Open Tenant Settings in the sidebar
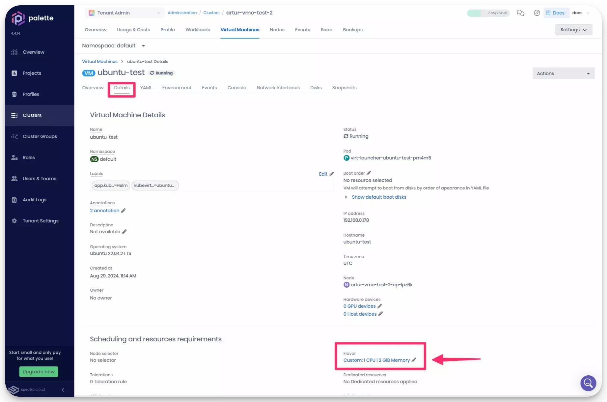 pos(40,221)
